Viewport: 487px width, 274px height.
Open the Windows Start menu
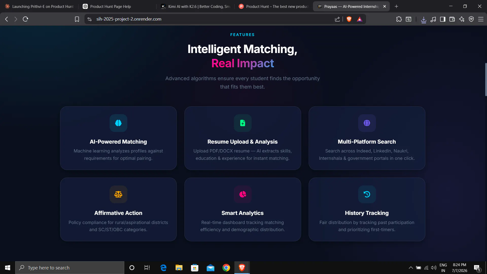(8, 268)
